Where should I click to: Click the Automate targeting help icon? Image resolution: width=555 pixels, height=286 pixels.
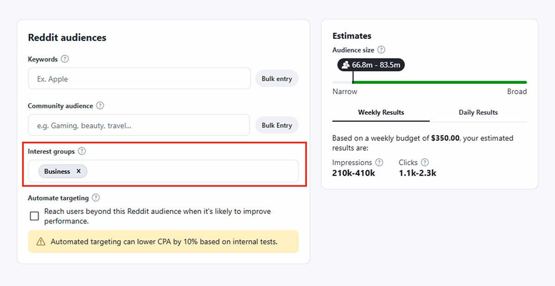pos(96,197)
